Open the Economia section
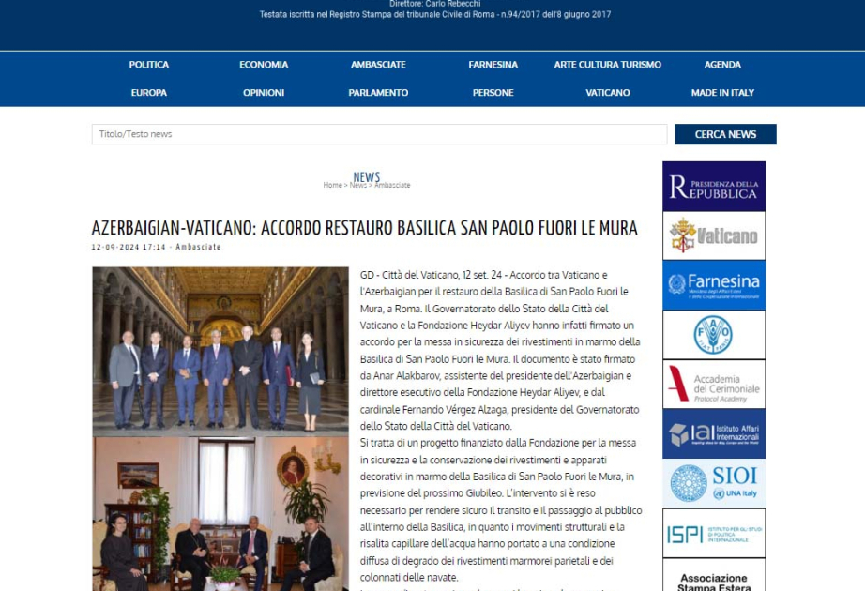The image size is (865, 591). (264, 65)
